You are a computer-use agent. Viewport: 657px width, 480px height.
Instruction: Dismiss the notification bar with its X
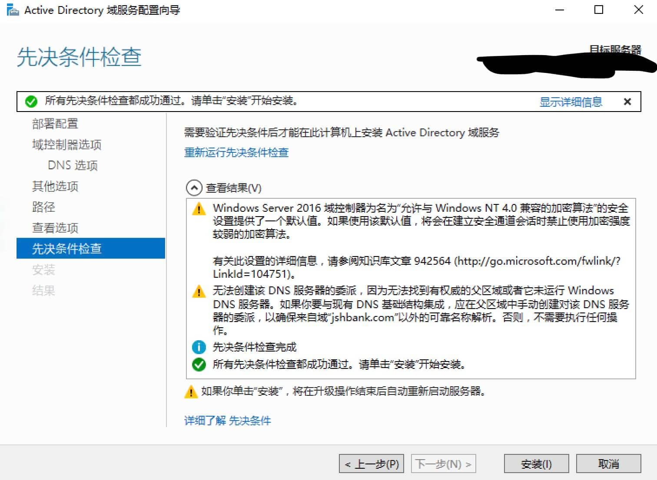[627, 102]
